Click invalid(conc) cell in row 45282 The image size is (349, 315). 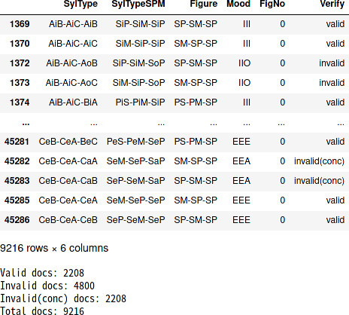click(319, 161)
